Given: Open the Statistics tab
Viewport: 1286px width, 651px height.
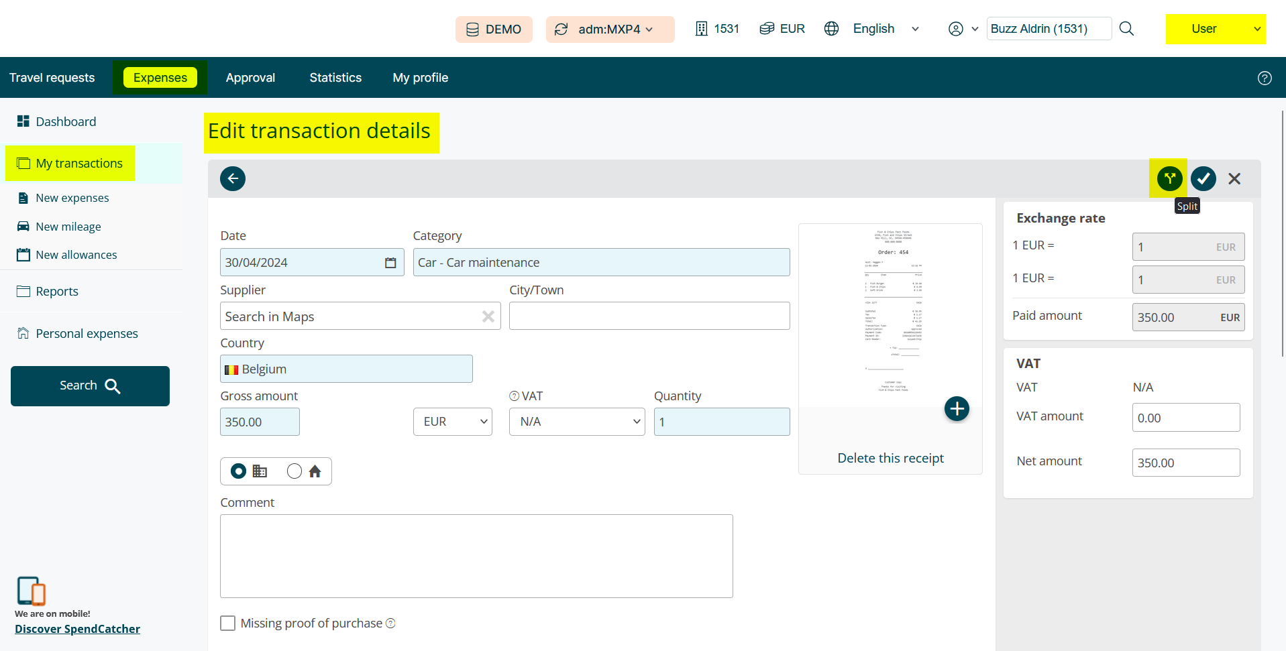Looking at the screenshot, I should click(x=335, y=78).
